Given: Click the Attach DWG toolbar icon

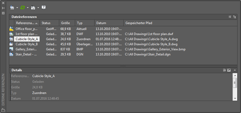Looking at the screenshot, I should click(x=12, y=7).
